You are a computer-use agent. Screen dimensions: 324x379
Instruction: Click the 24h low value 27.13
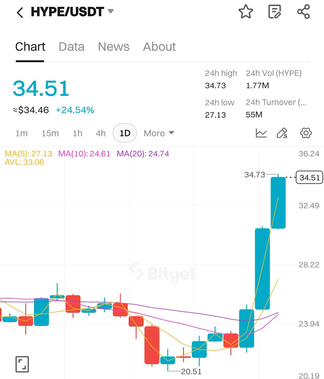pos(215,115)
